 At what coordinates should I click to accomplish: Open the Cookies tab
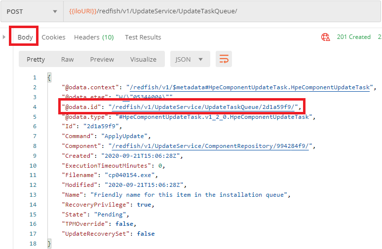(x=53, y=37)
